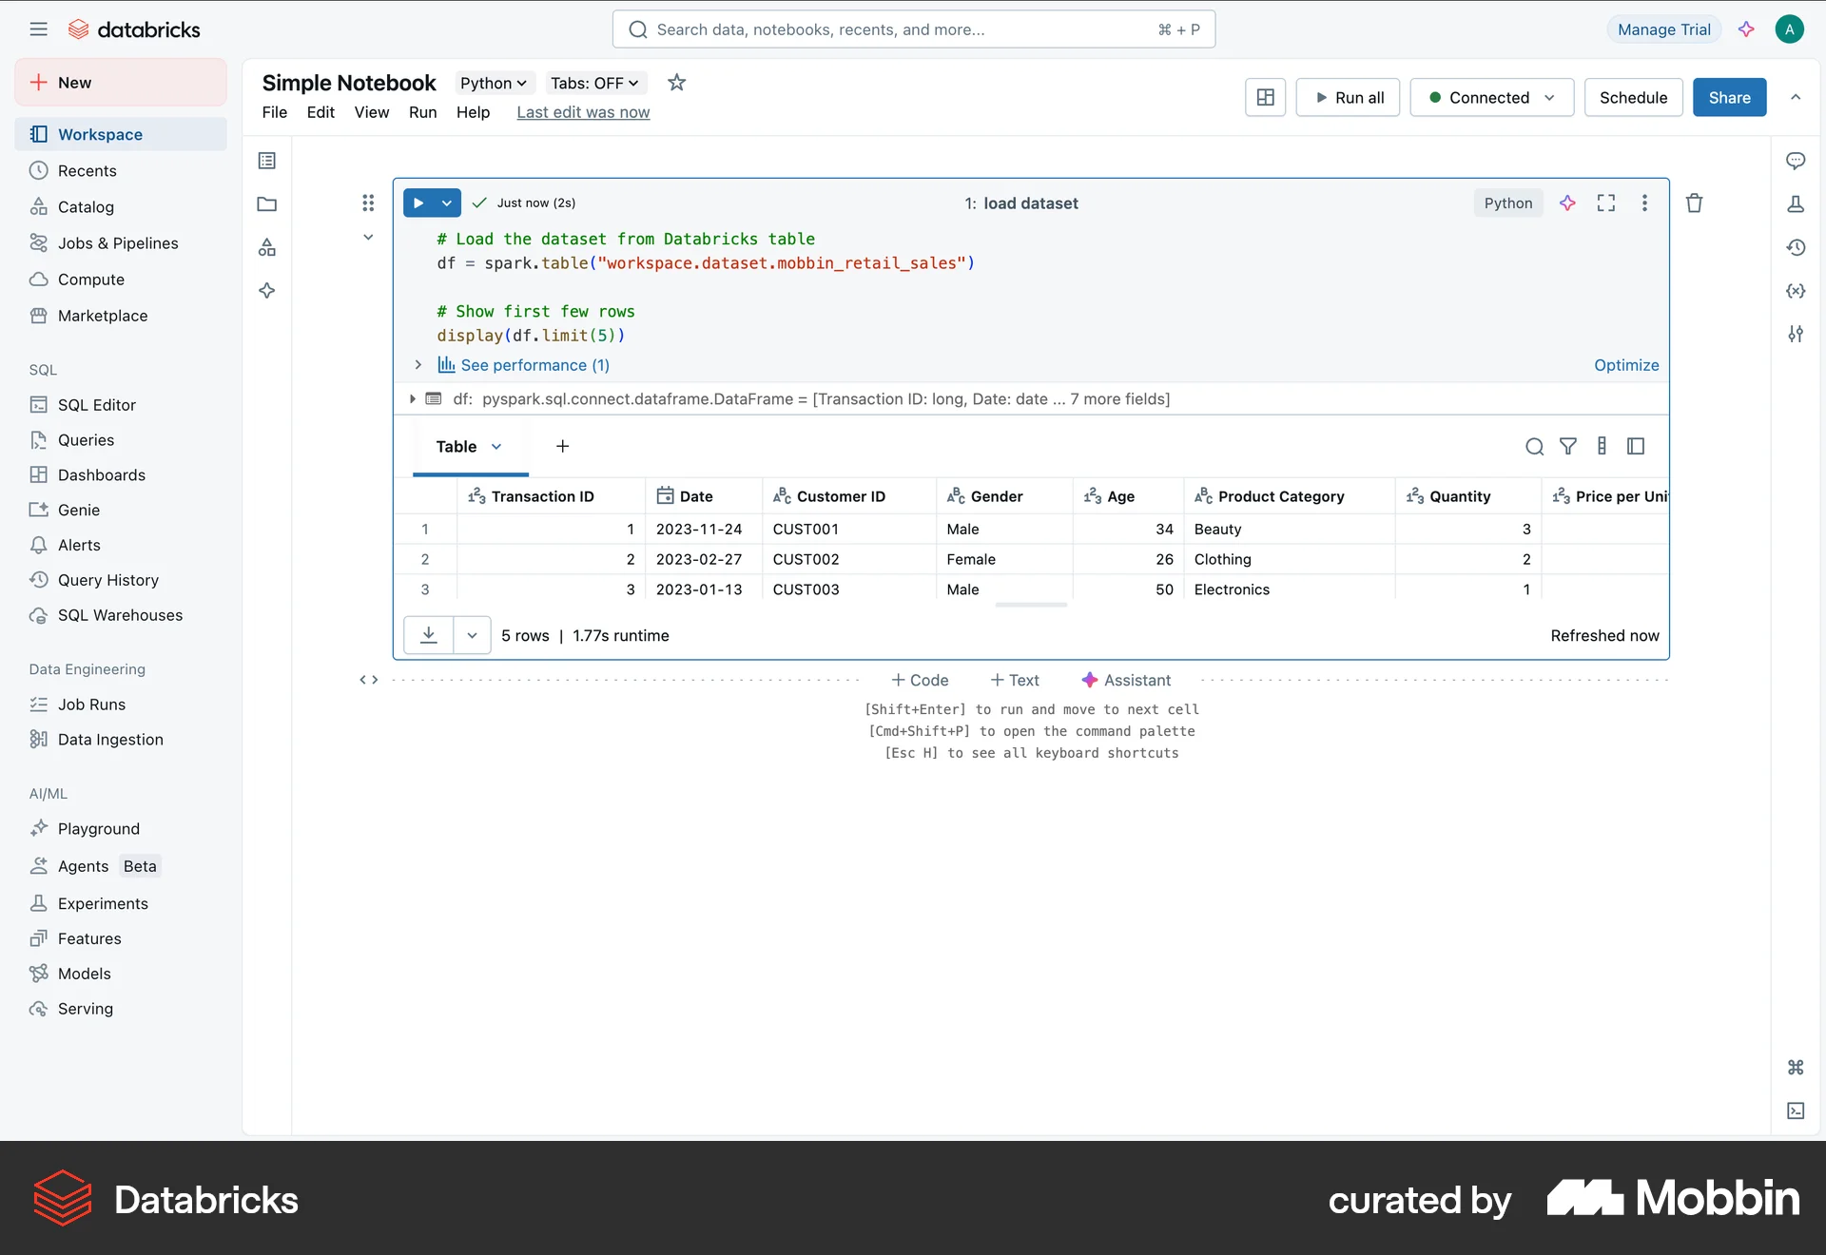Open the Run menu
Viewport: 1826px width, 1255px height.
coord(423,112)
